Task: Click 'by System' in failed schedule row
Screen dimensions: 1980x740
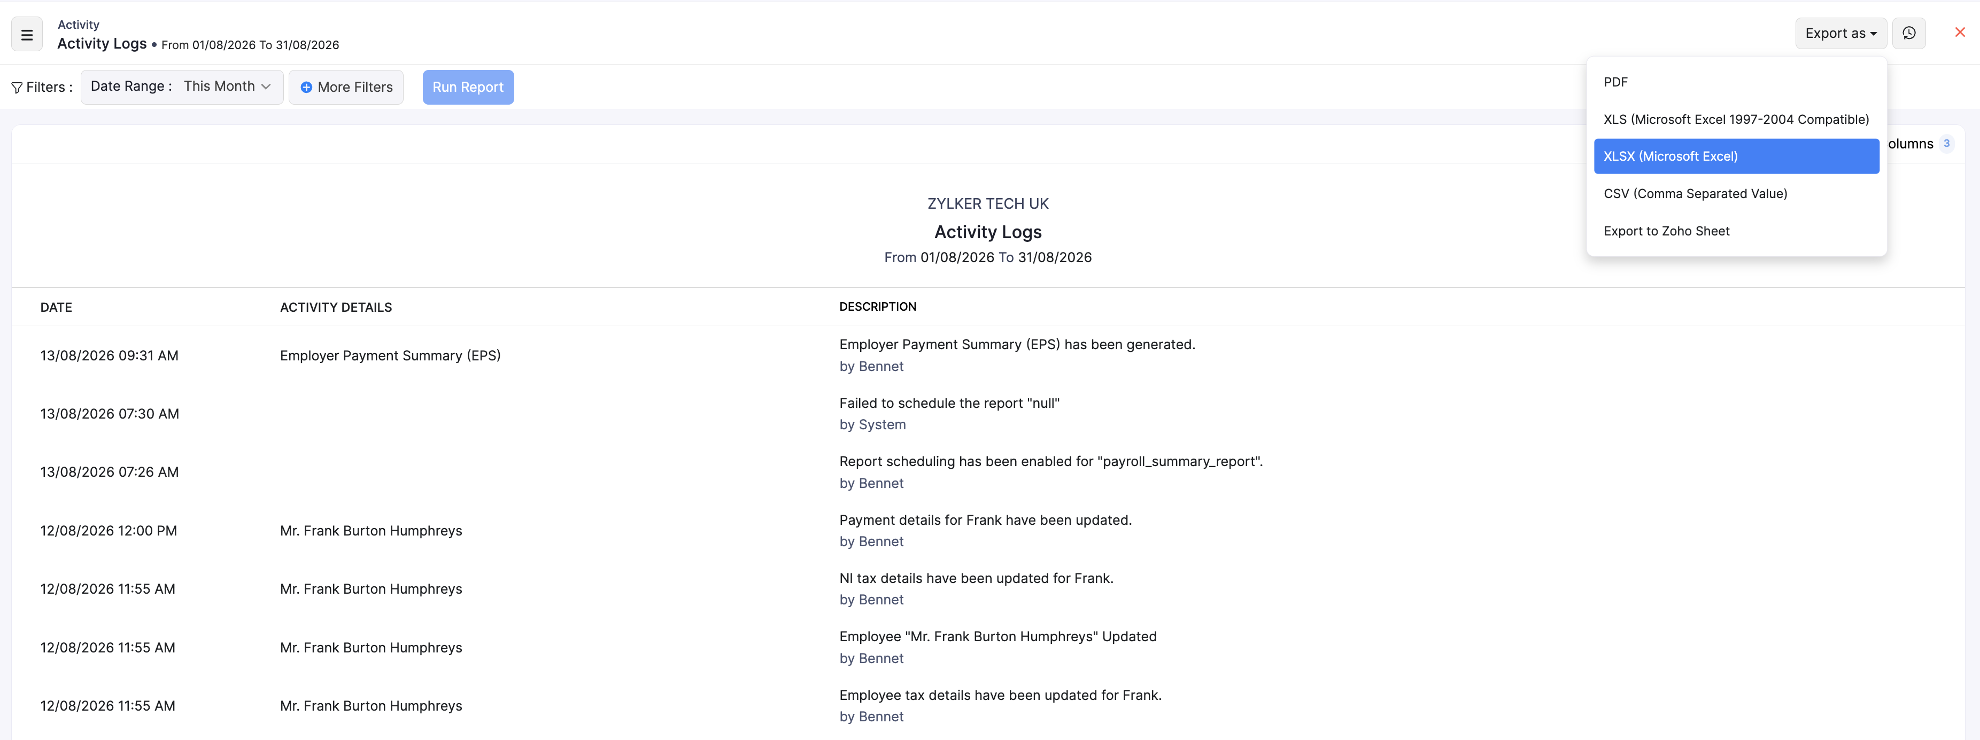Action: (872, 424)
